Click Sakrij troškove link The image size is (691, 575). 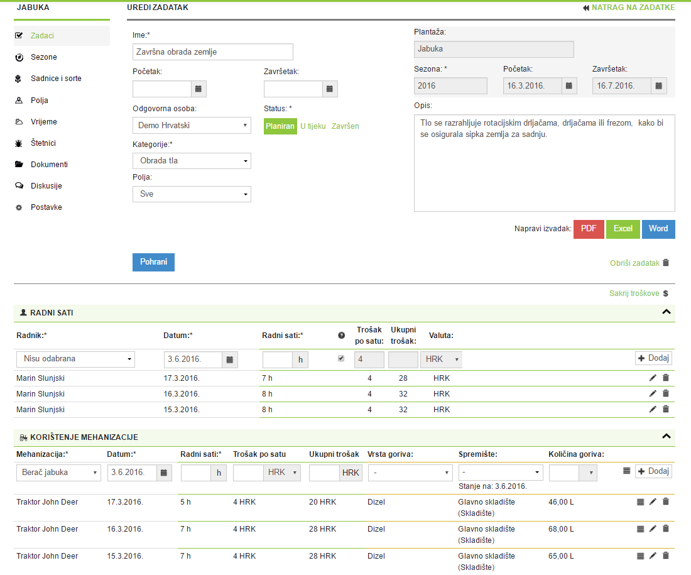point(639,293)
